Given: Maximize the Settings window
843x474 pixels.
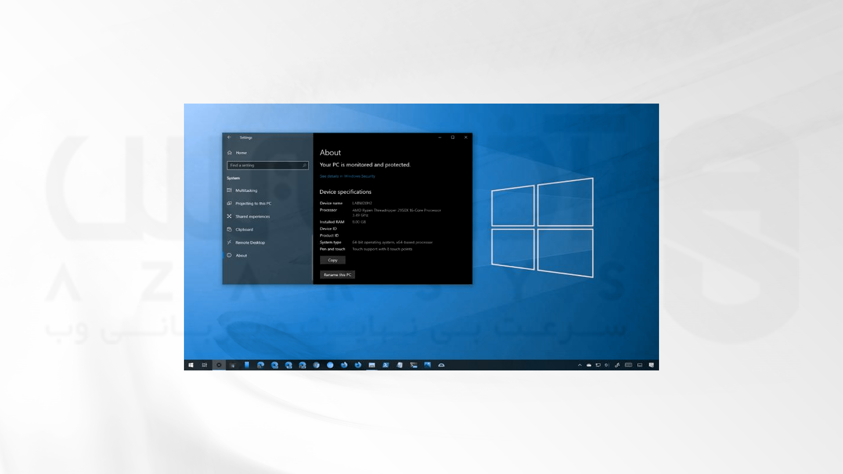Looking at the screenshot, I should (453, 137).
